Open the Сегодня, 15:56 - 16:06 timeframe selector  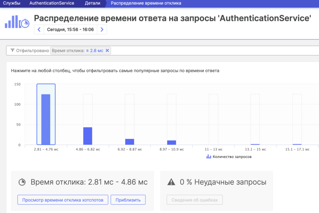click(71, 29)
